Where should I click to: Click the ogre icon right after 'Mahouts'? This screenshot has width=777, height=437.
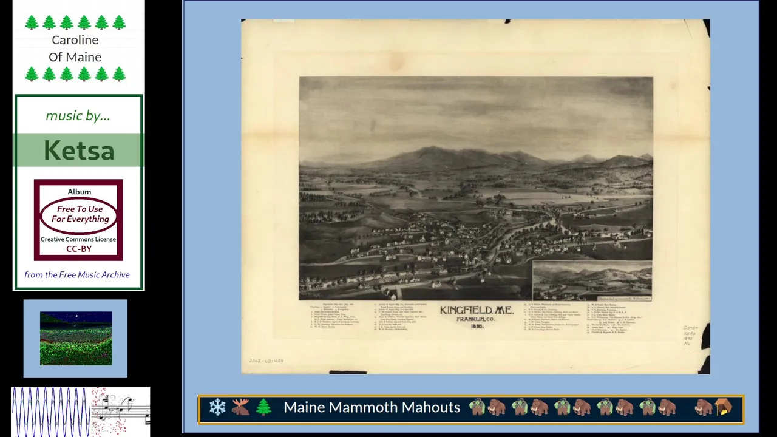tap(477, 407)
